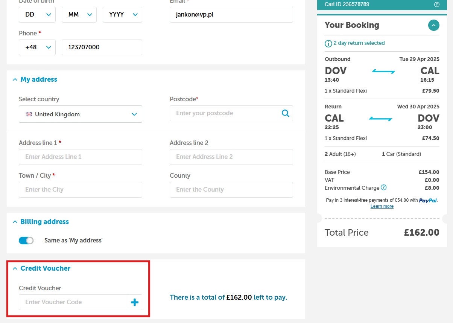453x323 pixels.
Task: Collapse the Credit Voucher section
Action: (x=42, y=268)
